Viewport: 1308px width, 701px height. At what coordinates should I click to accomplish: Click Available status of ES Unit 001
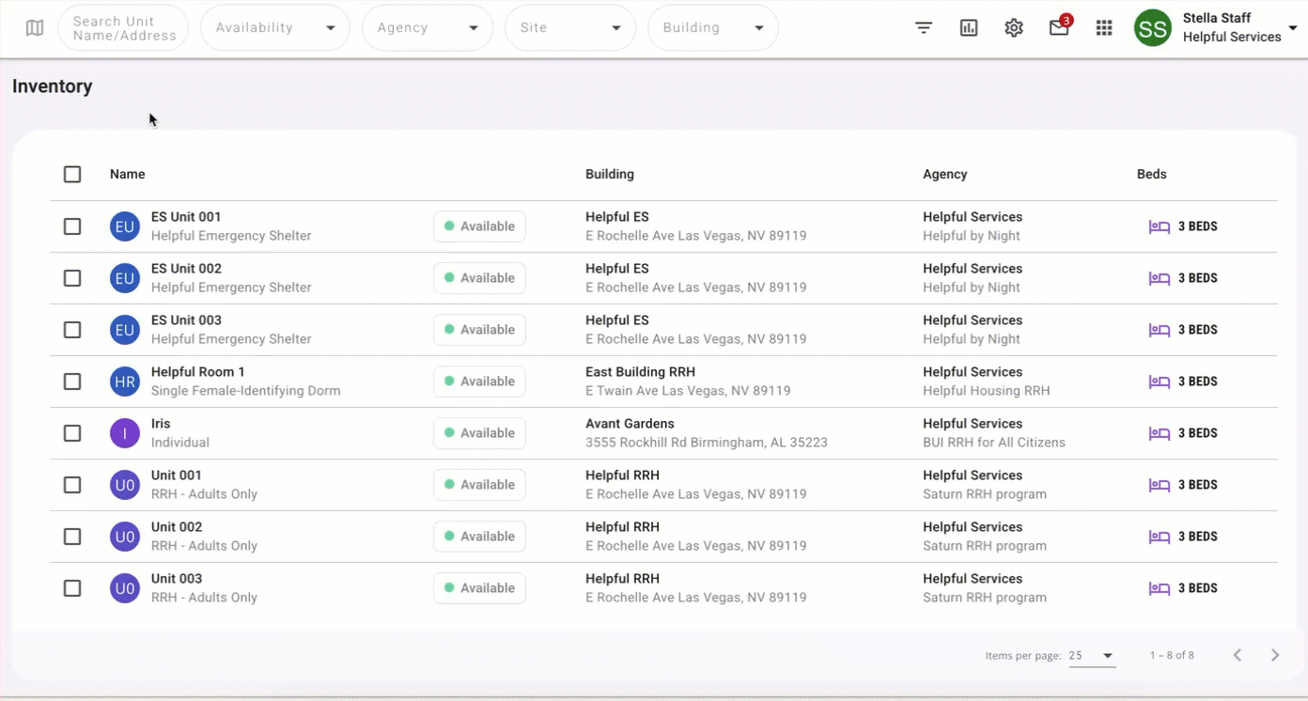[479, 226]
